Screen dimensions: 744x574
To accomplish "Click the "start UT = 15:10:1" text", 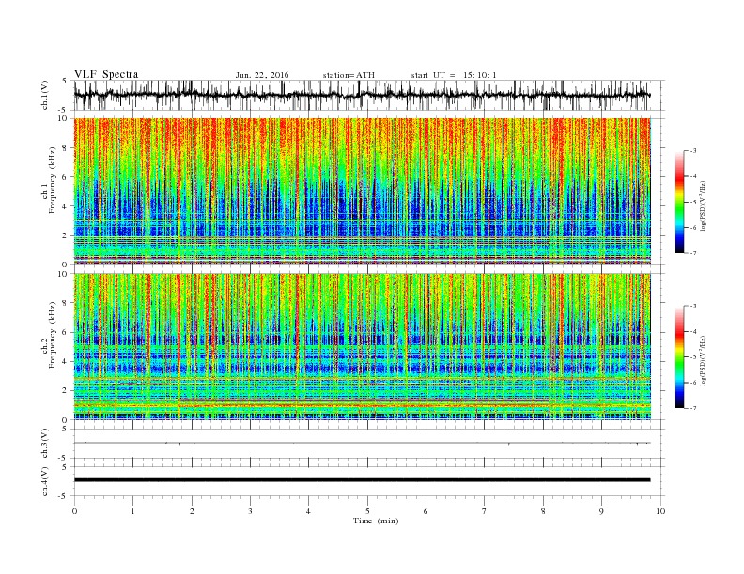I will pos(454,75).
